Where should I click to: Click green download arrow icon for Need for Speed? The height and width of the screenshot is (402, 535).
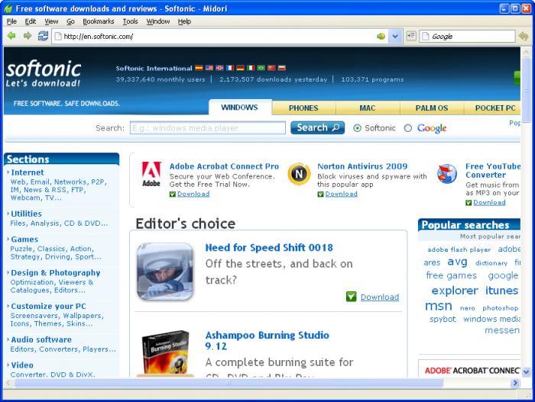(351, 297)
